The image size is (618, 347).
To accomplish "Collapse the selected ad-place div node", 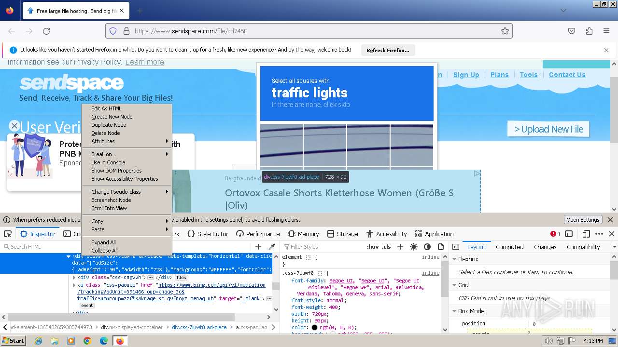I will 68,257.
